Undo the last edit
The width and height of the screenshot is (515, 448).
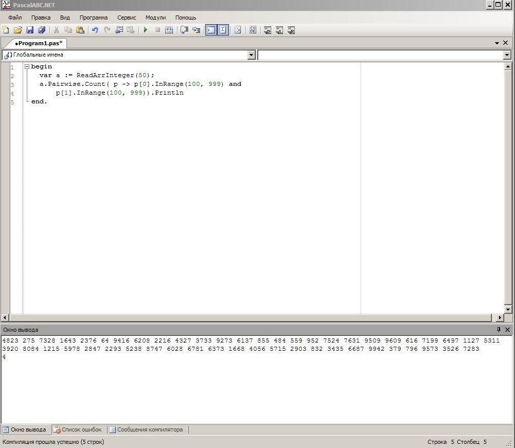tap(95, 30)
